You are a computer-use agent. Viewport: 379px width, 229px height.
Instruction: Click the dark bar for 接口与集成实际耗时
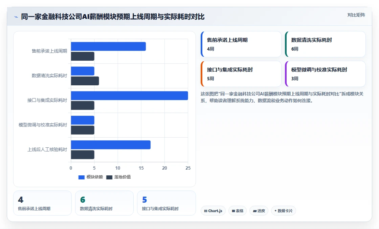pyautogui.click(x=83, y=106)
